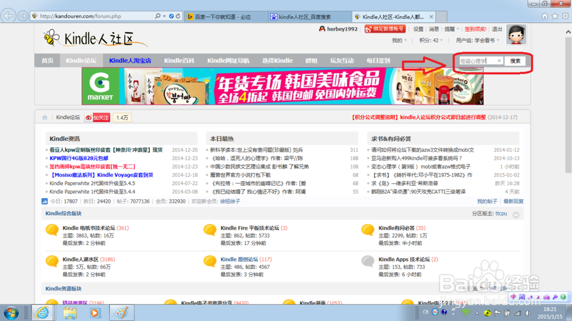The height and width of the screenshot is (321, 572).
Task: Open Kindle人淘宝店 nav item
Action: coord(130,61)
